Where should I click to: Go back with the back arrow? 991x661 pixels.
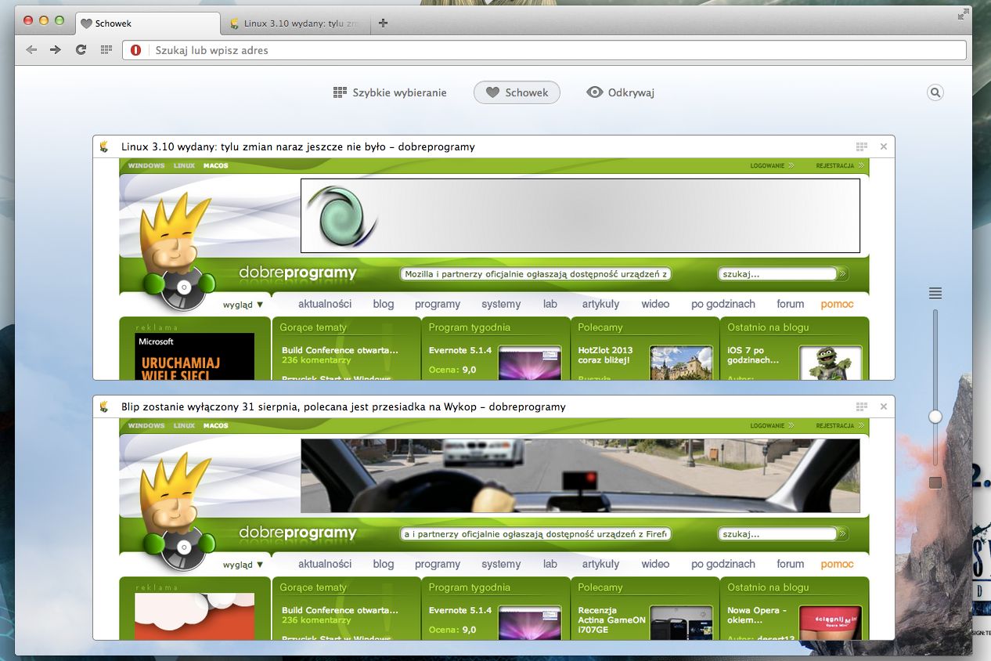pyautogui.click(x=31, y=50)
